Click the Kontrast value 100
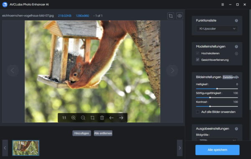251x159 pixels. 236,102
